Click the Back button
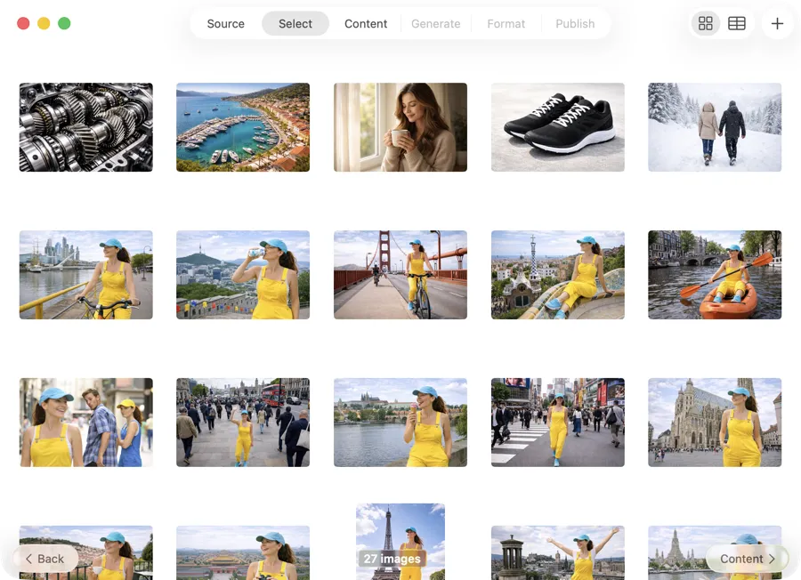This screenshot has width=801, height=580. (44, 559)
